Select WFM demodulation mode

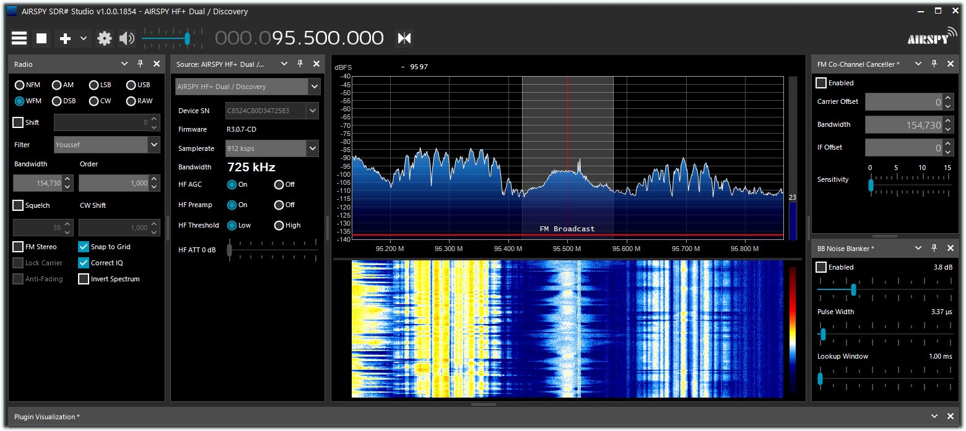[x=28, y=101]
